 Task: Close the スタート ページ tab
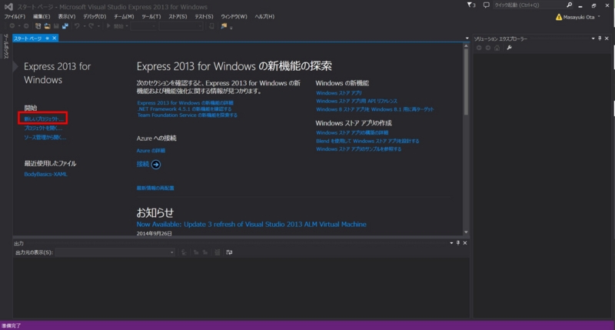tap(55, 38)
